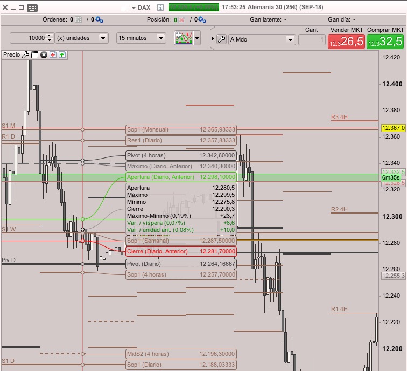Click the R3 4H resistance label
Screen dimensions: 407x371
[339, 117]
